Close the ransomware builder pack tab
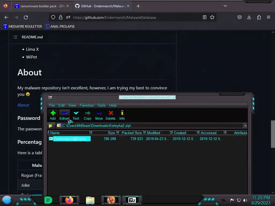Viewport: 275px width, 206px height. (x=68, y=6)
